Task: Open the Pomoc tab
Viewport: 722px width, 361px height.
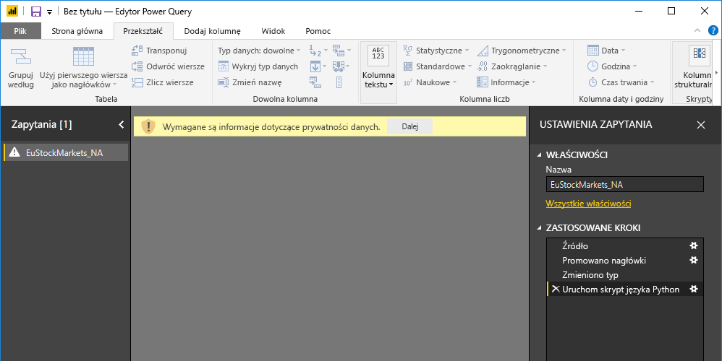Action: tap(318, 31)
